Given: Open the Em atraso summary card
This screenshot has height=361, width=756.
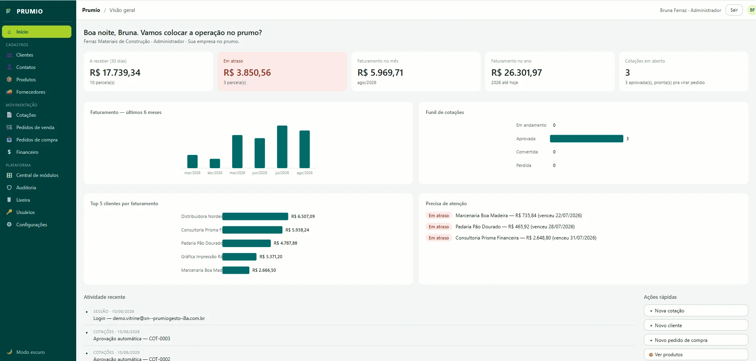Looking at the screenshot, I should tap(282, 72).
